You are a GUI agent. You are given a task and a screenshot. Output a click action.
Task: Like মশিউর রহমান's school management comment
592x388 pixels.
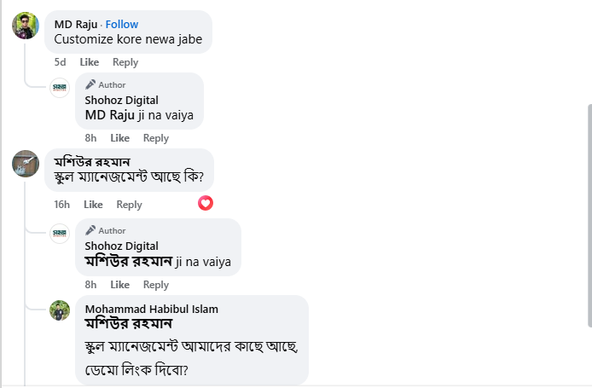93,205
